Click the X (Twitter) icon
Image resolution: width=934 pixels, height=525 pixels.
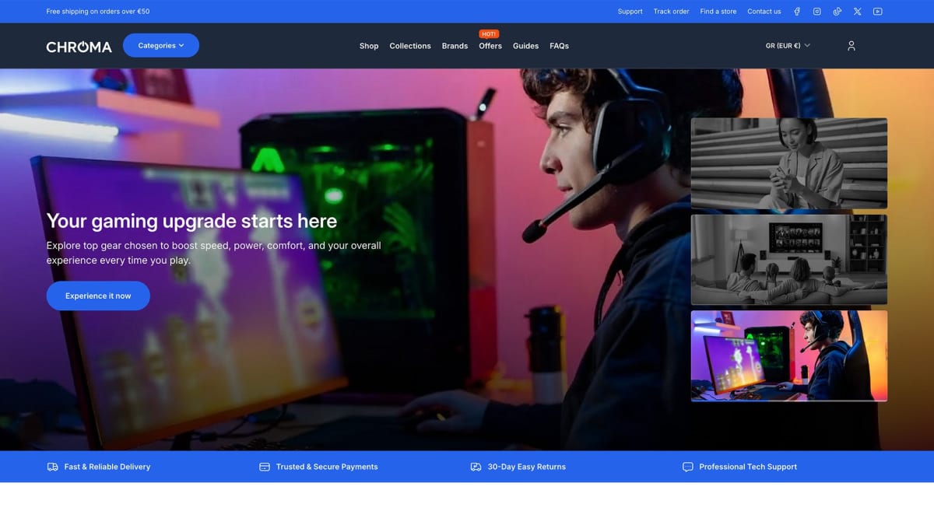click(x=857, y=11)
